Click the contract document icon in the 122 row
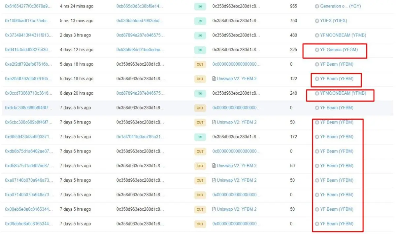The width and height of the screenshot is (396, 234). coord(214,79)
